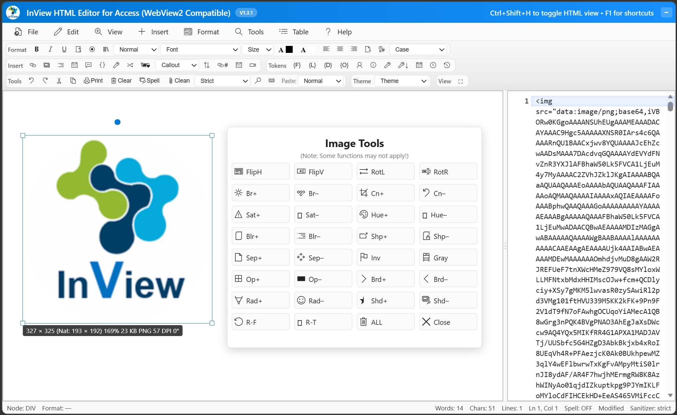Click the fullscreen icon next to View
This screenshot has height=415, width=677.
[x=460, y=81]
